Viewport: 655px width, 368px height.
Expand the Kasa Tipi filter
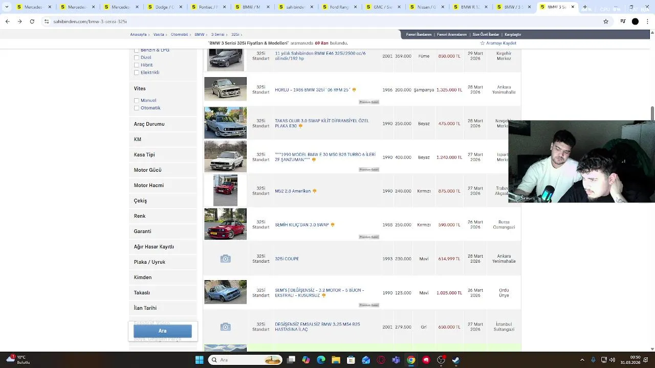tap(163, 155)
